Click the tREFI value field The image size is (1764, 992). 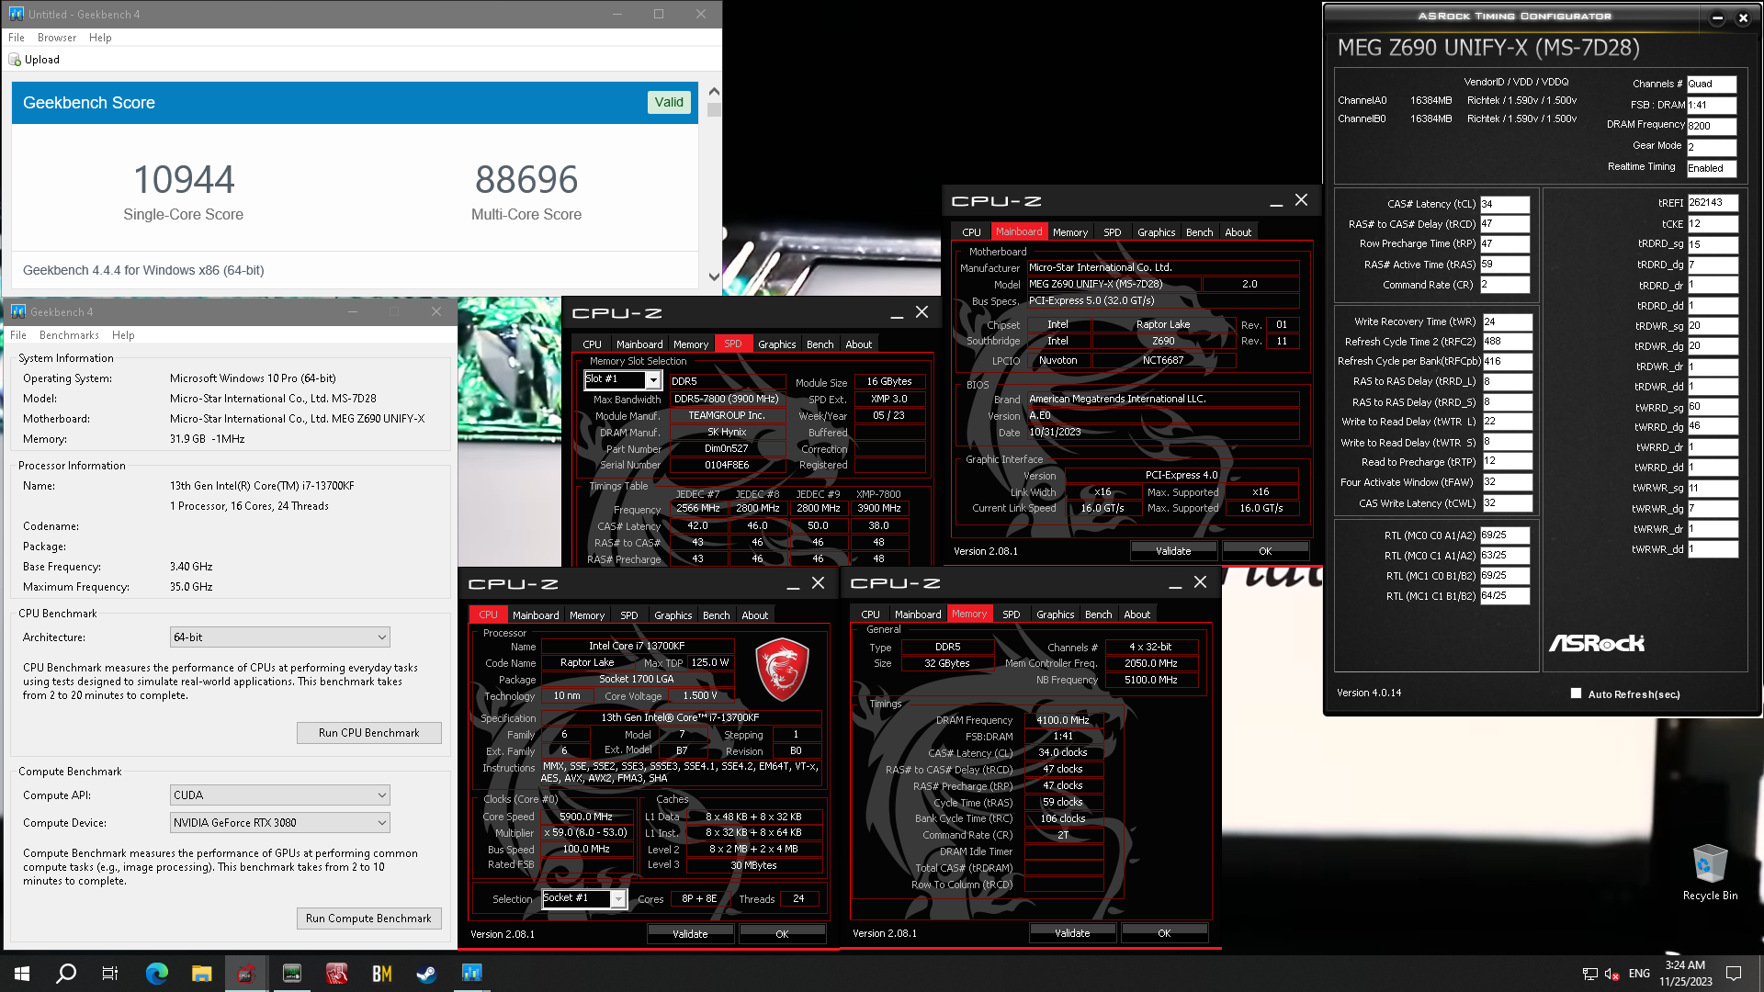[x=1713, y=203]
